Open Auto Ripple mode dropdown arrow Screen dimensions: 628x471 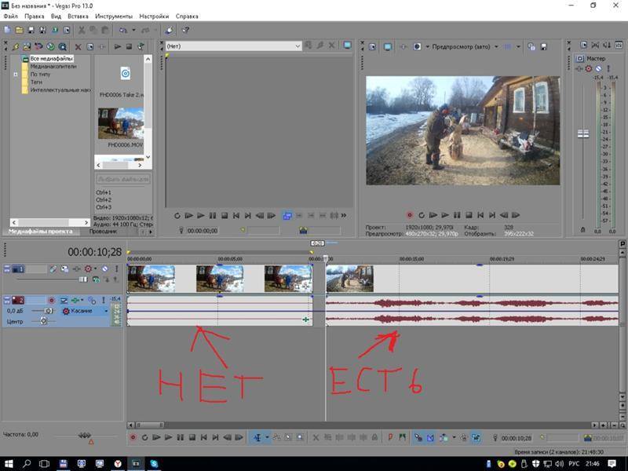tap(454, 437)
